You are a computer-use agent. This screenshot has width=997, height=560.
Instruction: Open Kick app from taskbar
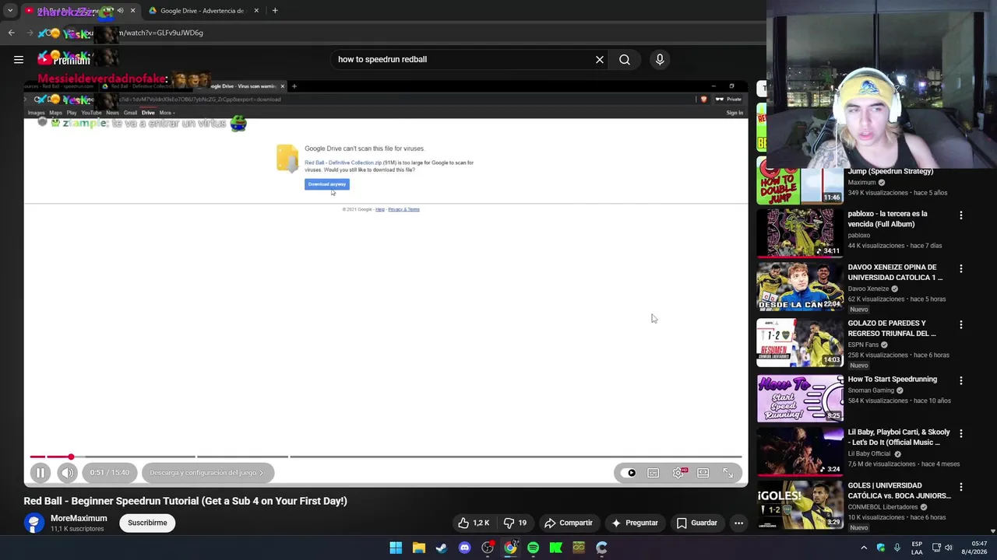pyautogui.click(x=556, y=548)
